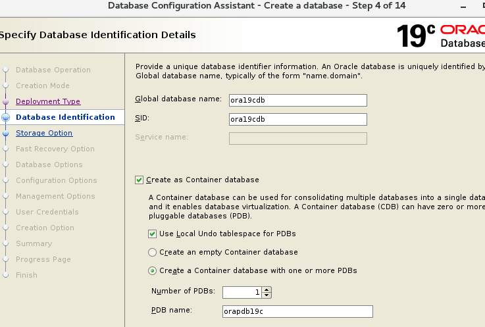Select Create an empty Container database

click(152, 253)
